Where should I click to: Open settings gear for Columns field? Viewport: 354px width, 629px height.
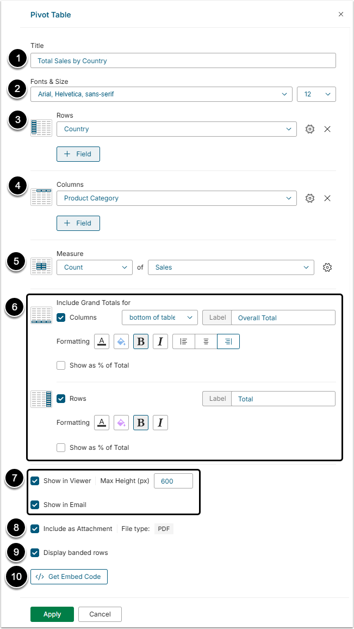coord(310,198)
